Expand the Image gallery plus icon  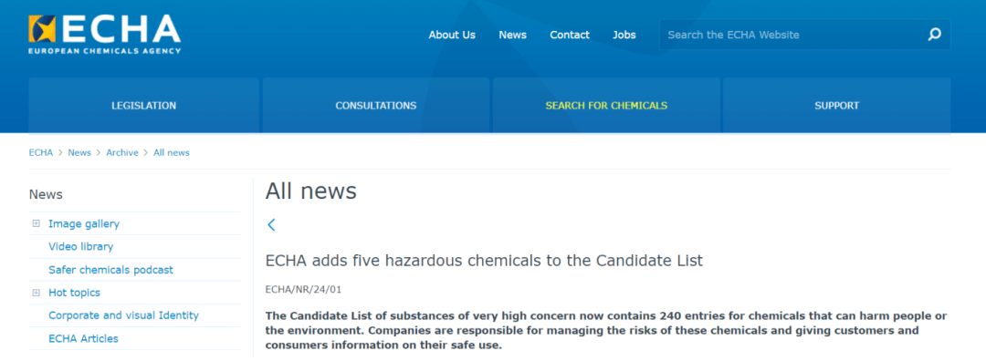coord(36,223)
